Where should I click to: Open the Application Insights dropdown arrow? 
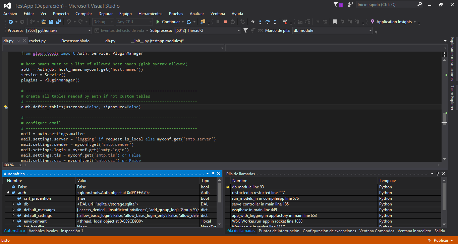pos(415,22)
